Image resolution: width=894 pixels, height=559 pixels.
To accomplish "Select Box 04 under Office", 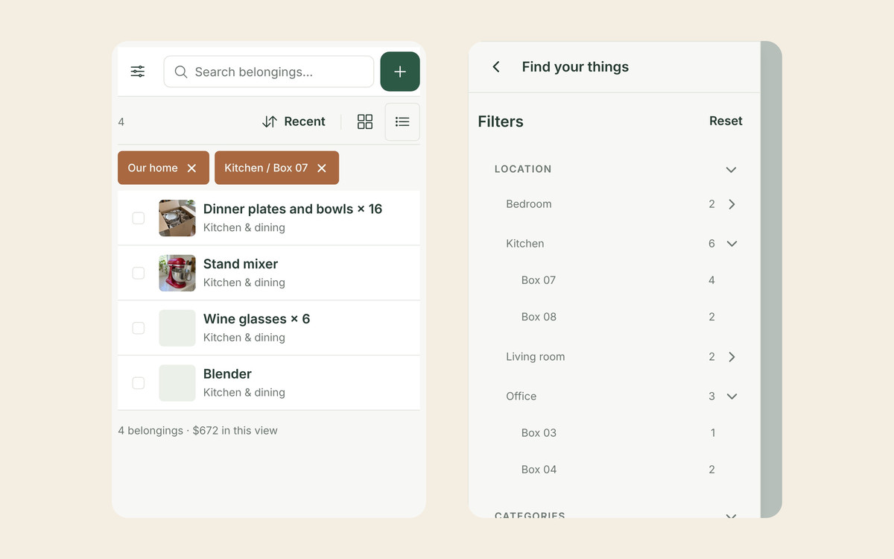I will pyautogui.click(x=539, y=470).
